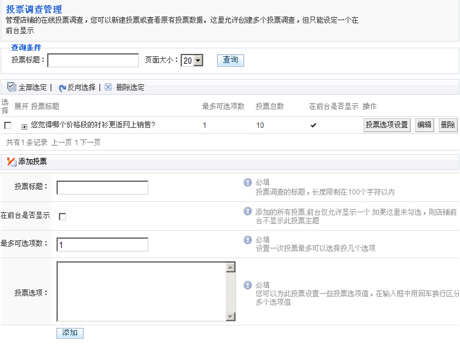460x350 pixels.
Task: Enable the 在前台是否显示 checkbox in add form
Action: click(x=62, y=216)
